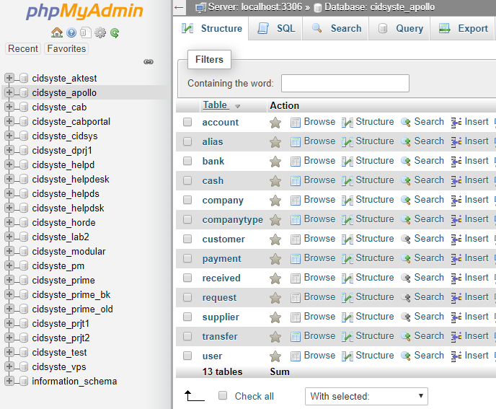Click the docs copy icon beside help

86,33
